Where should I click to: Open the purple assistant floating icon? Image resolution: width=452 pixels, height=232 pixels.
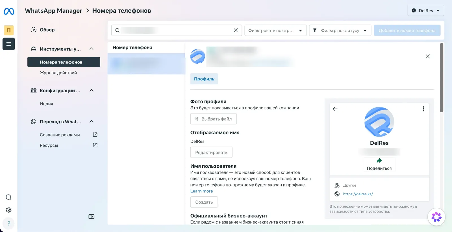point(436,217)
